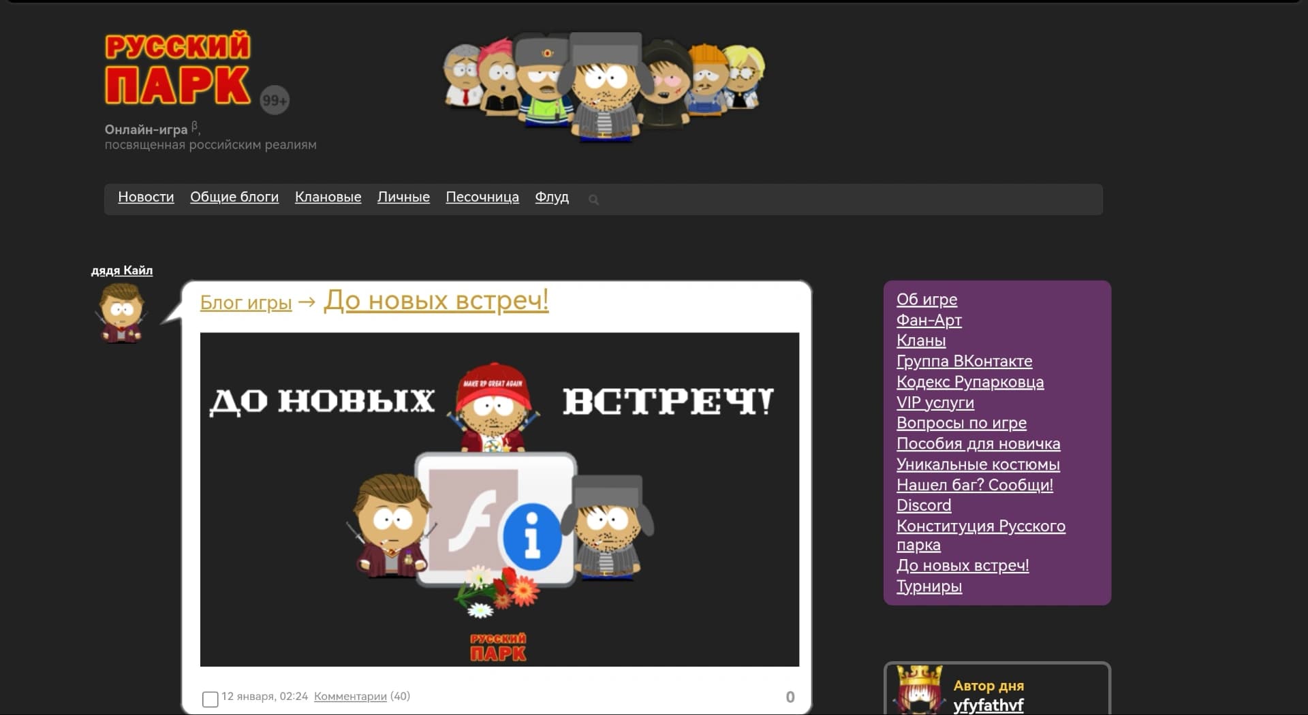Screen dimensions: 1308x715
Task: Visit the Группа ВКонтакте link
Action: [964, 361]
